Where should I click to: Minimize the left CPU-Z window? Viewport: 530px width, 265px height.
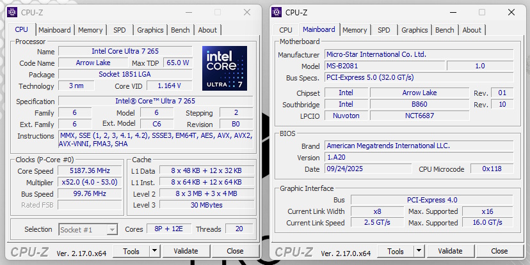(x=189, y=13)
